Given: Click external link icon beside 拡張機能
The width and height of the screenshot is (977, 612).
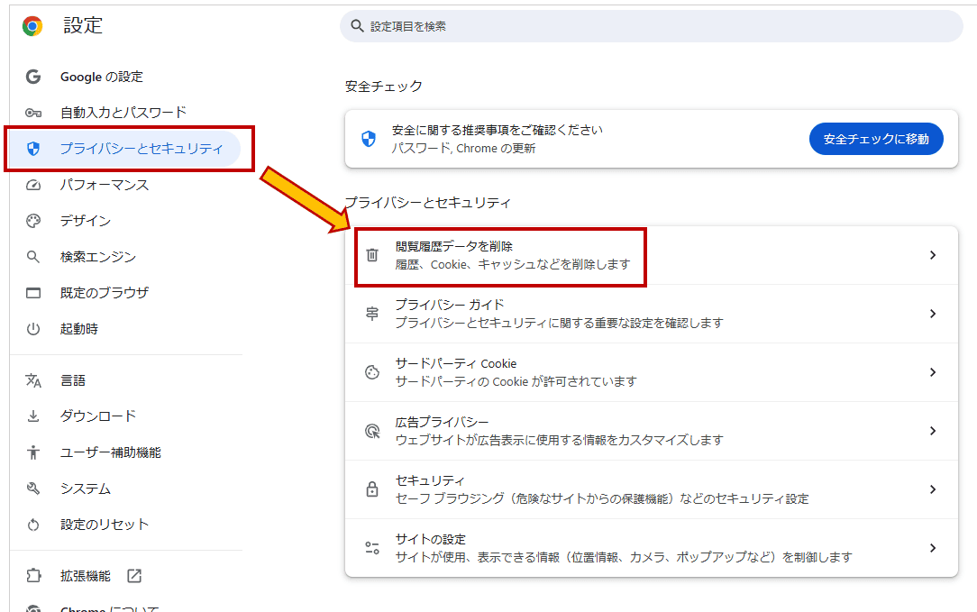Looking at the screenshot, I should coord(134,576).
